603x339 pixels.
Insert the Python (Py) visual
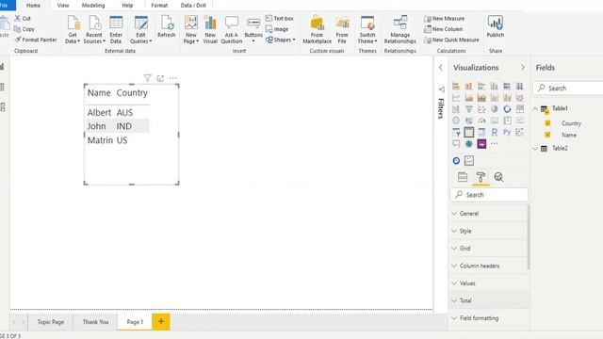click(507, 132)
